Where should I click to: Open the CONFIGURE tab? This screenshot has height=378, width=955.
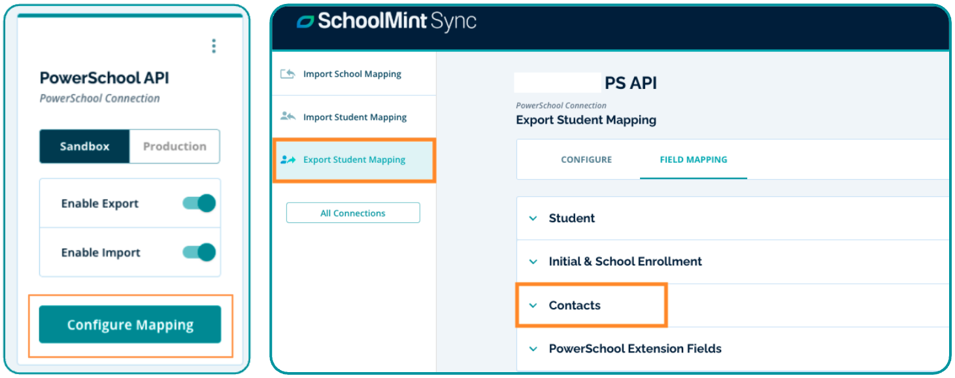click(586, 160)
